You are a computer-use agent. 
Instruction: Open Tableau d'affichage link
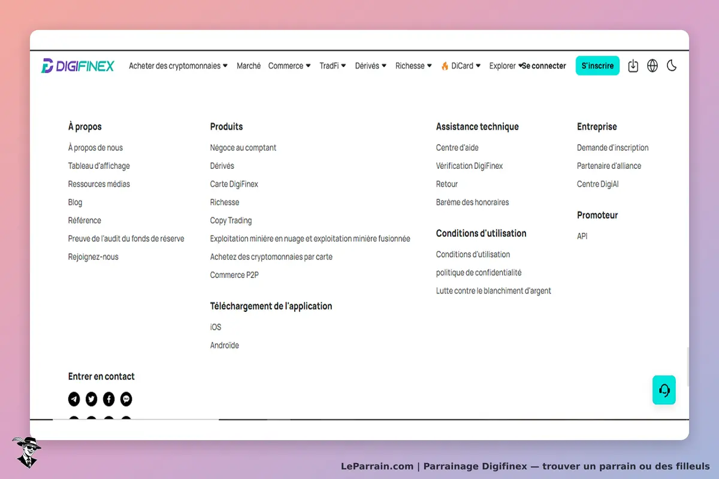tap(99, 166)
